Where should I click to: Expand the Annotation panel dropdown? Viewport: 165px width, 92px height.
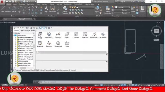tap(52, 16)
